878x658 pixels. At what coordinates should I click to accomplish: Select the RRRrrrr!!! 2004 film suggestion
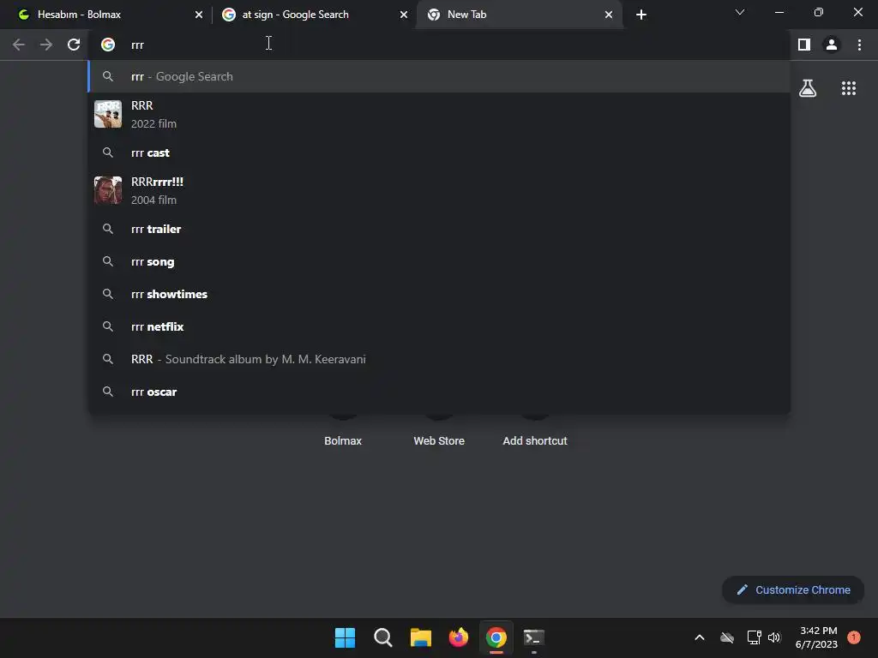[439, 190]
